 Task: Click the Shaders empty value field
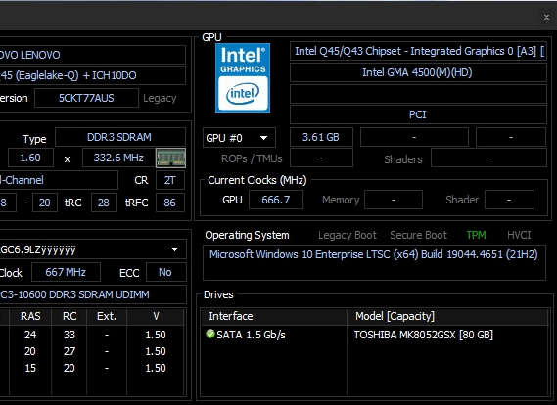click(x=488, y=157)
